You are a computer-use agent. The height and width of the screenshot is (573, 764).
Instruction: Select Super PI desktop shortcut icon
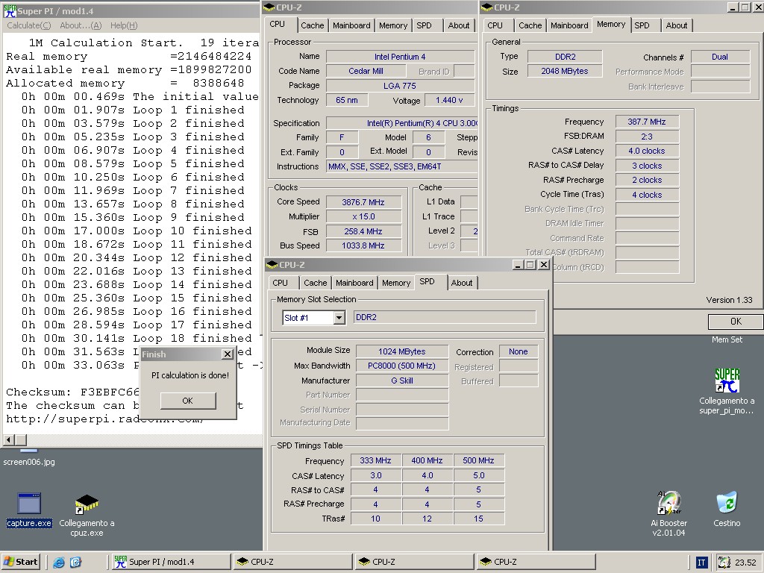pos(727,391)
